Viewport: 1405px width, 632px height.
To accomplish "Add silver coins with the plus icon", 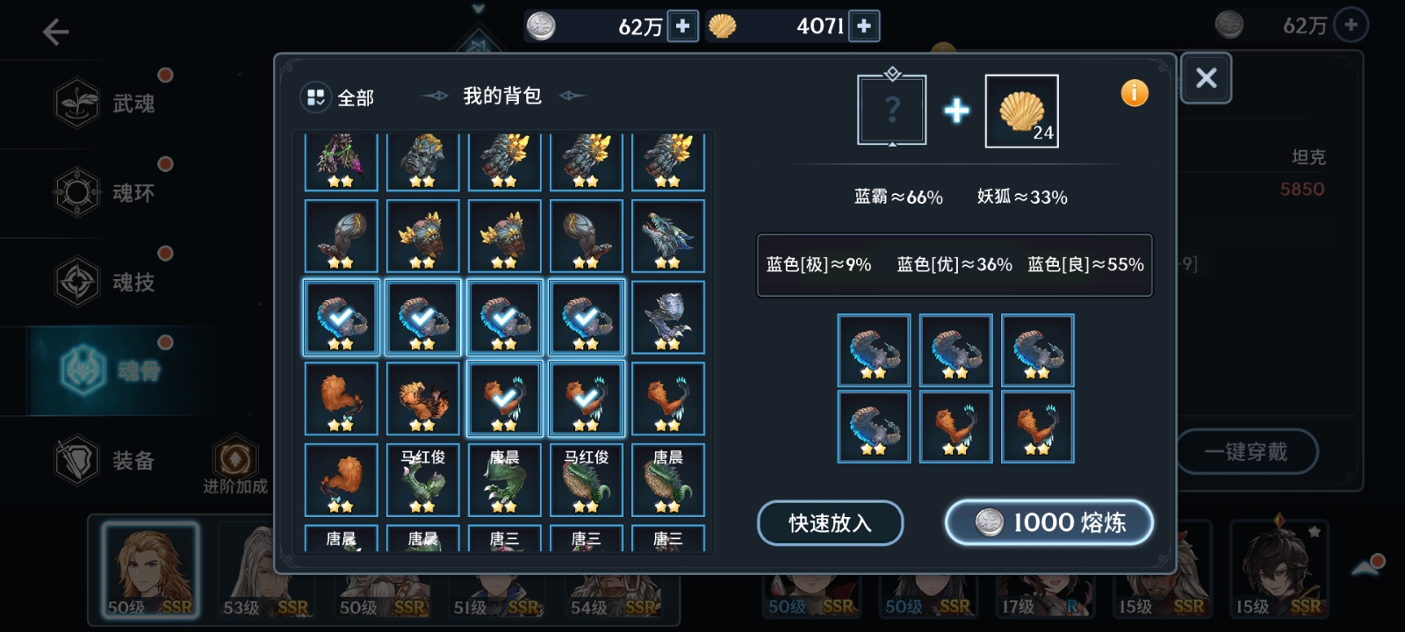I will pyautogui.click(x=682, y=26).
